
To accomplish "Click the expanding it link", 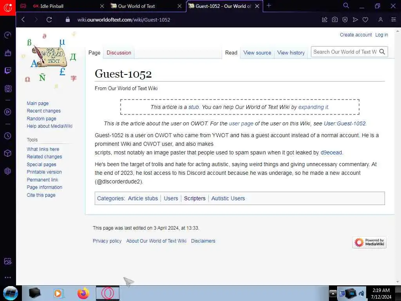I will click(313, 107).
